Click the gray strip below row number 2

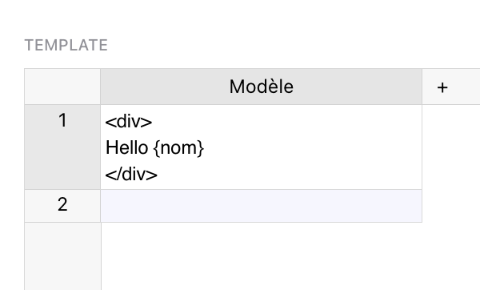point(62,256)
